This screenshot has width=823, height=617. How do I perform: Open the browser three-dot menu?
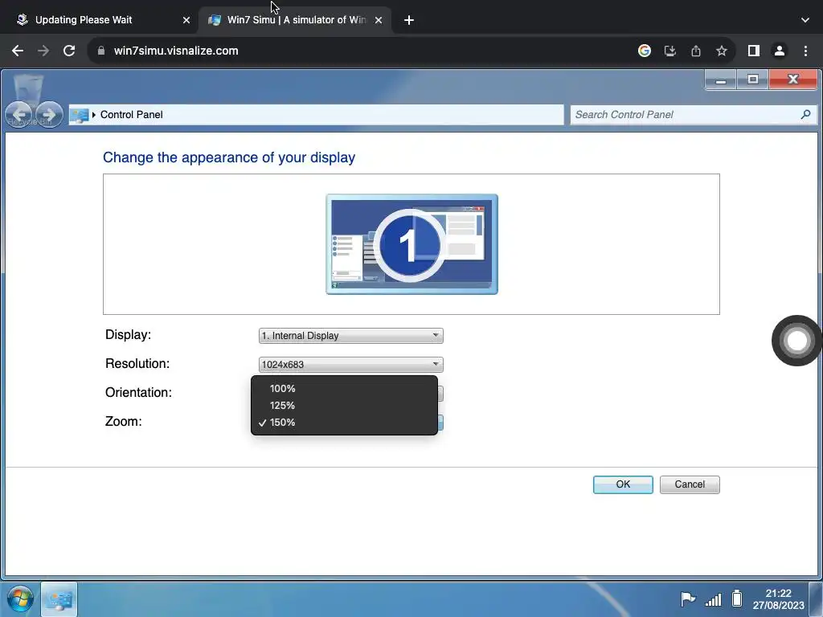(x=805, y=51)
